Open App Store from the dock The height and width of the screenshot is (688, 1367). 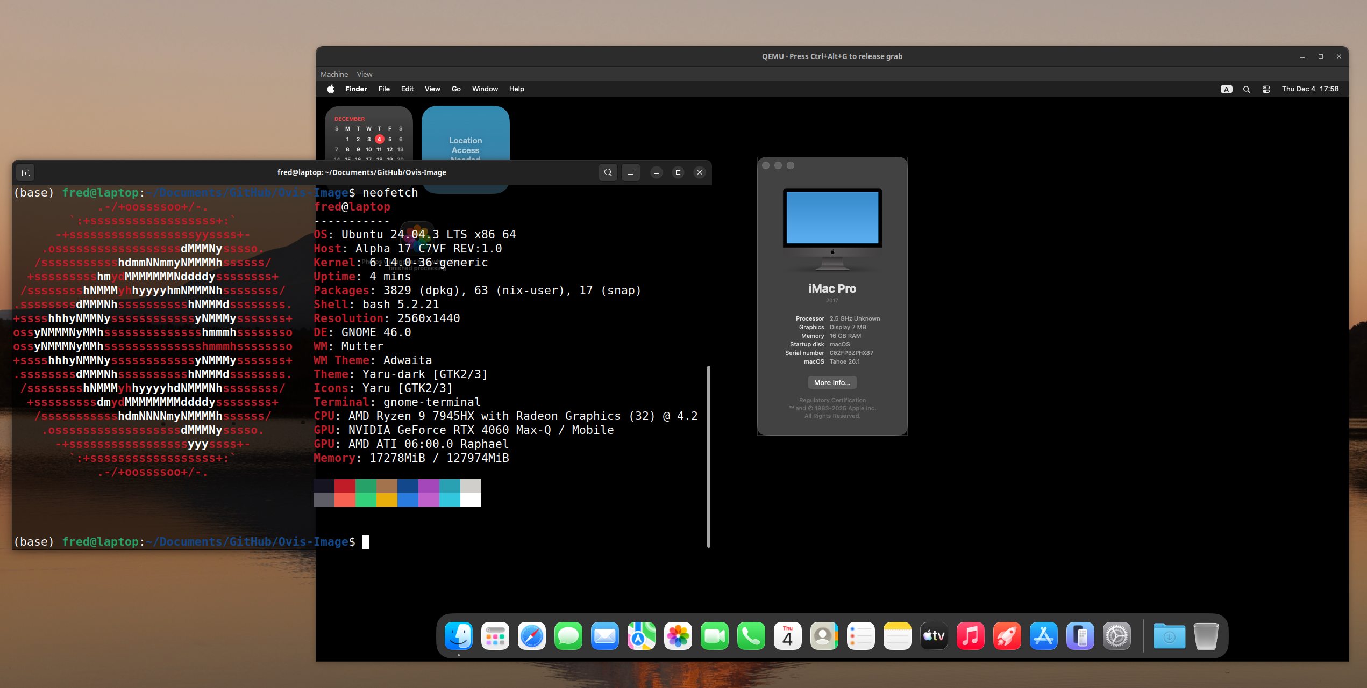pyautogui.click(x=1043, y=636)
